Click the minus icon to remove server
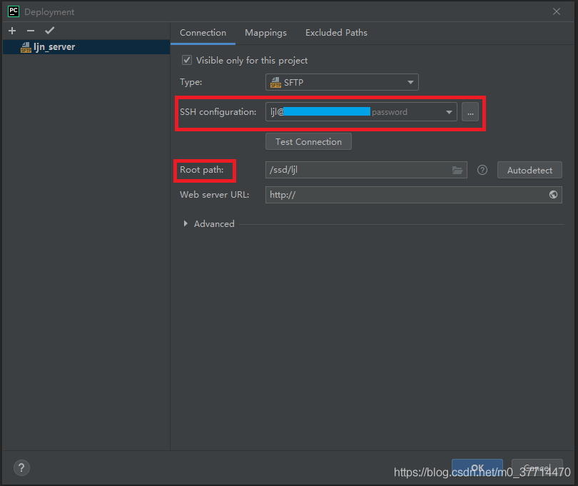578x486 pixels. pyautogui.click(x=30, y=31)
